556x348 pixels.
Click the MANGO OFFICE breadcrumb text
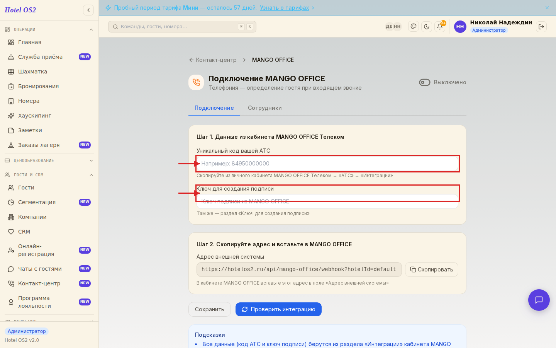tap(273, 60)
